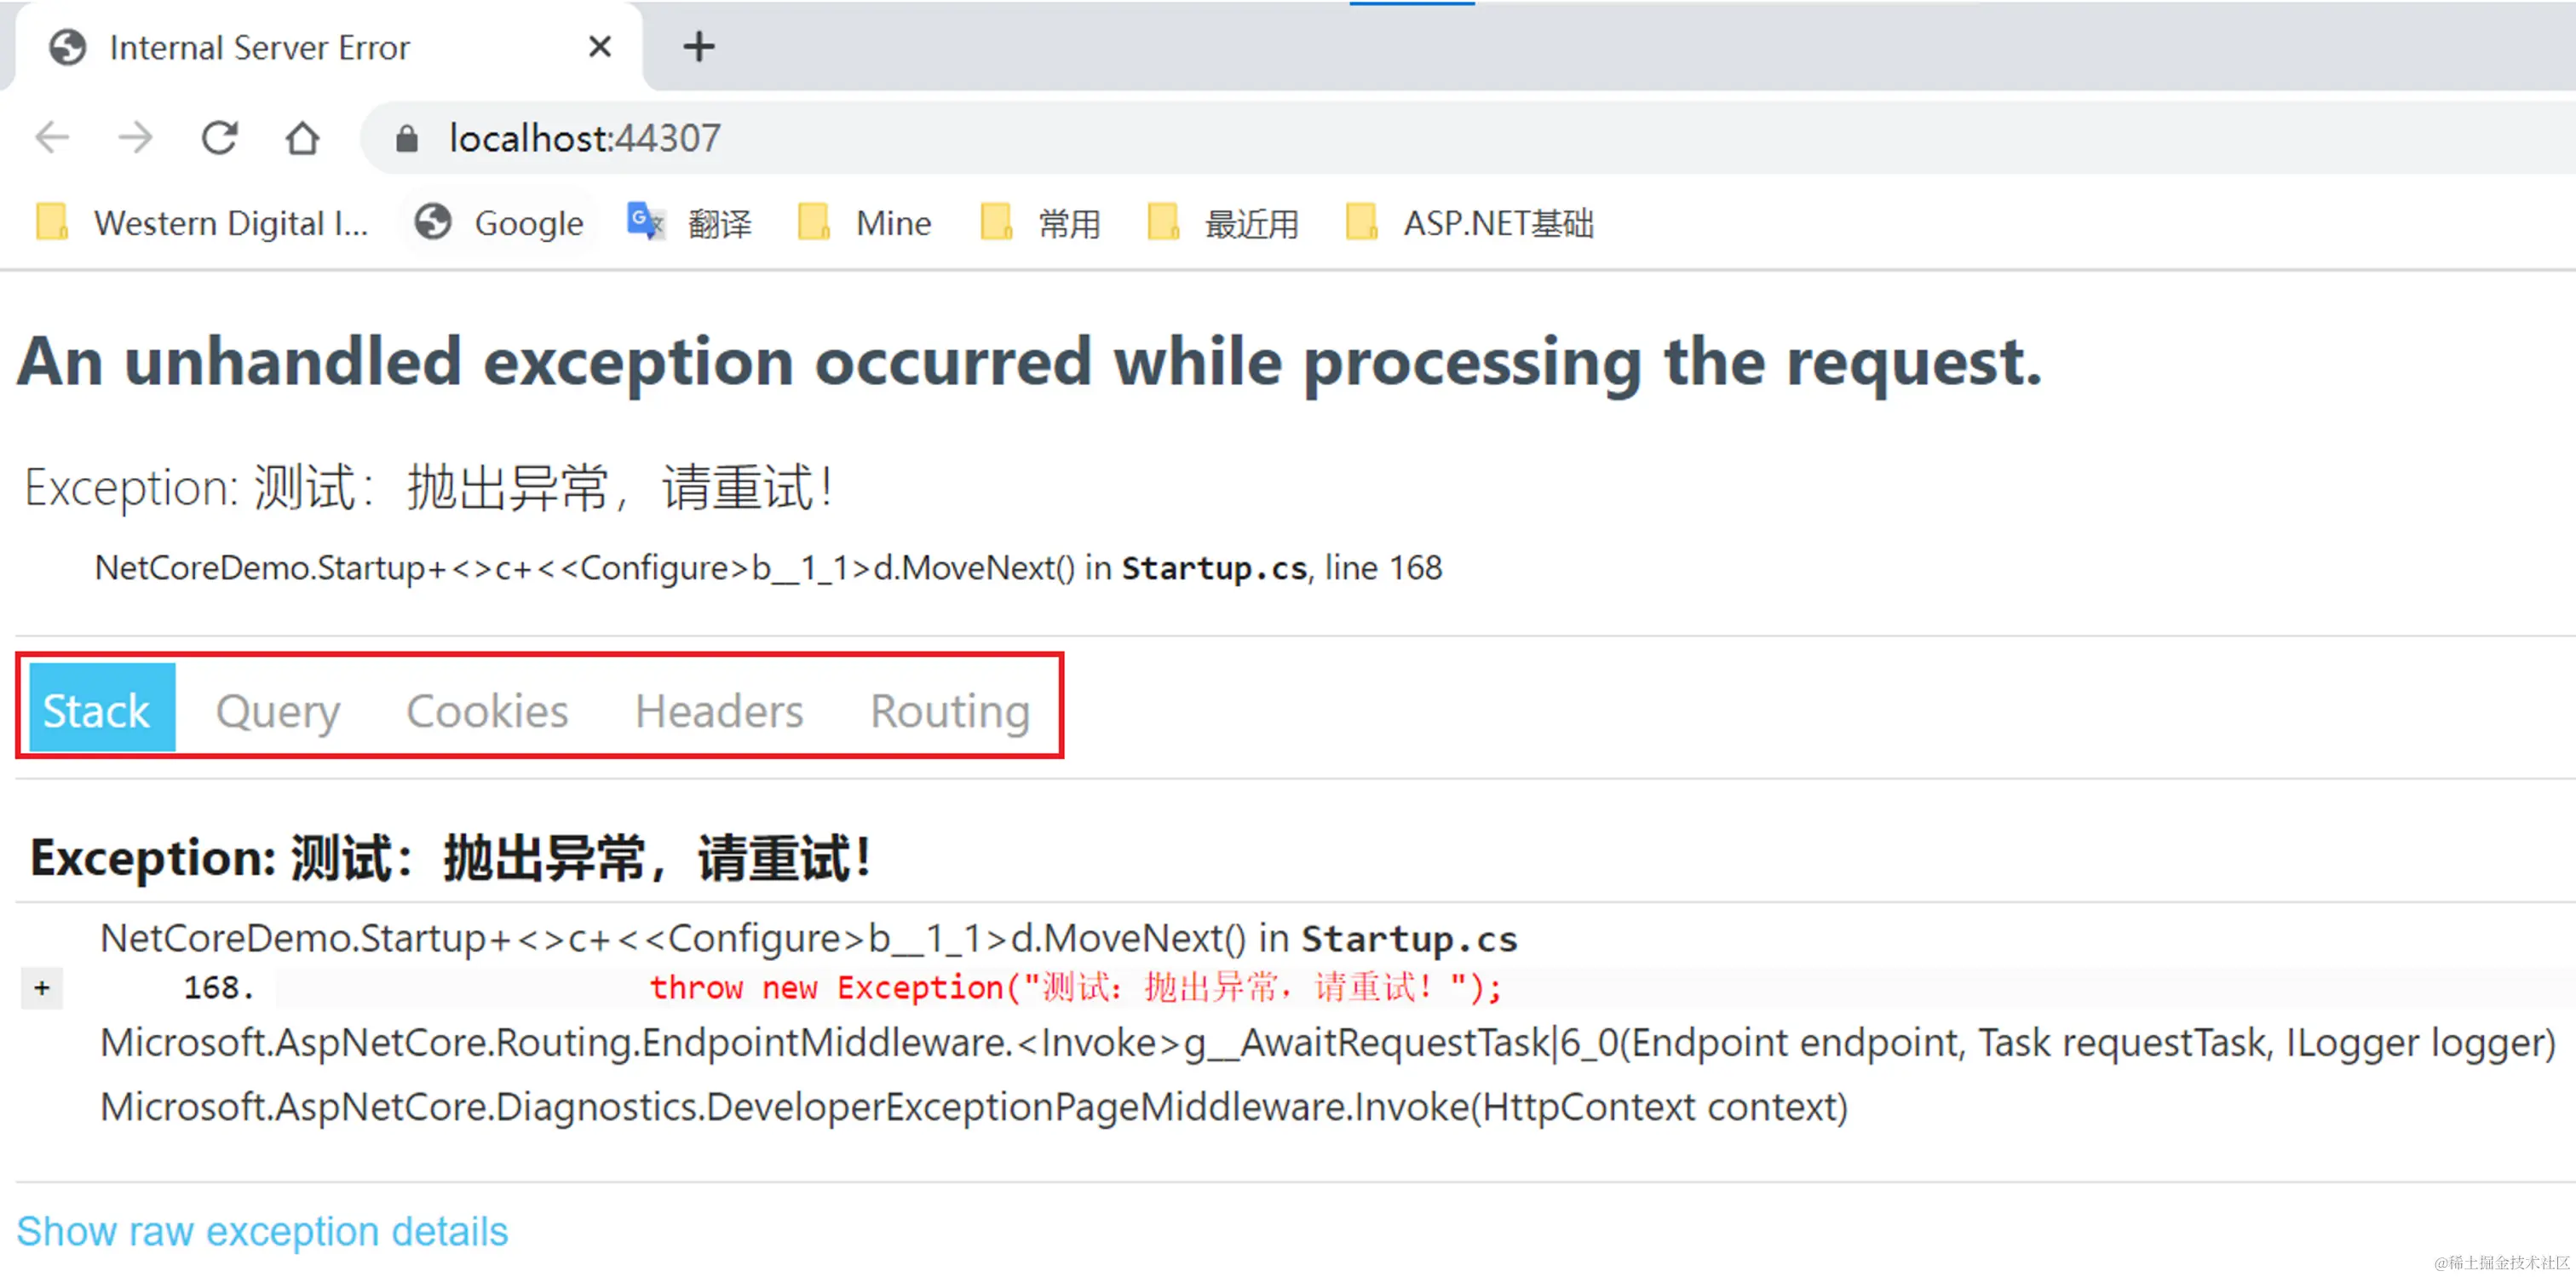
Task: Open the Routing tab
Action: click(x=950, y=711)
